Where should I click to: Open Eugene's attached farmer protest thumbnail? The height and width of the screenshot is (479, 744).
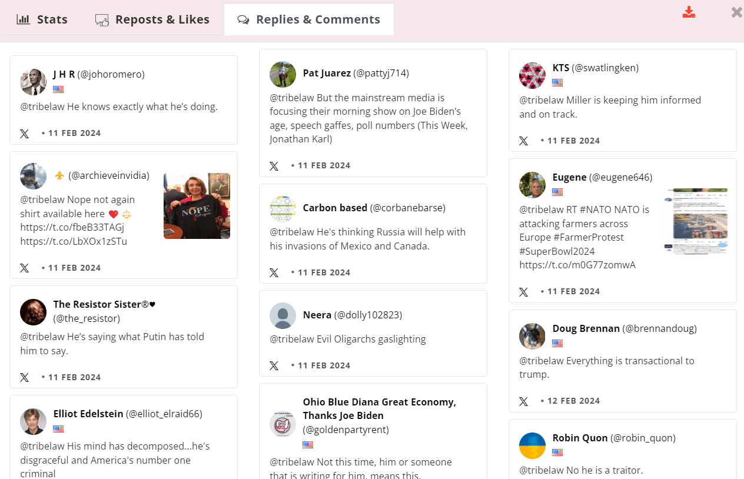click(696, 221)
